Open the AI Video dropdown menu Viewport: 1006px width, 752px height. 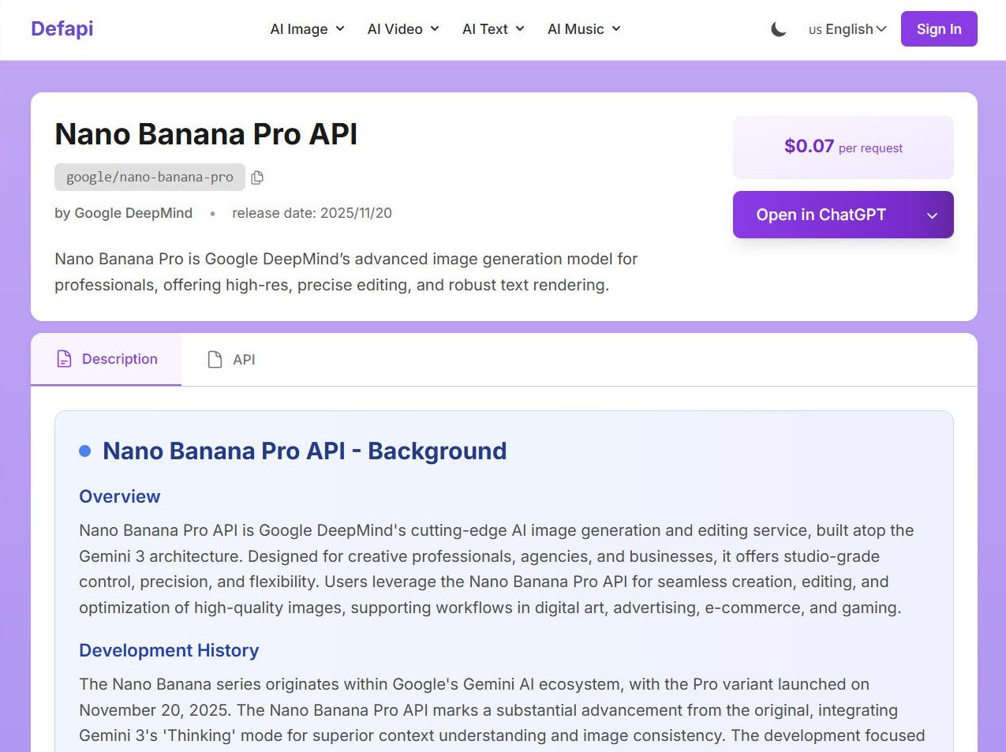pyautogui.click(x=402, y=29)
